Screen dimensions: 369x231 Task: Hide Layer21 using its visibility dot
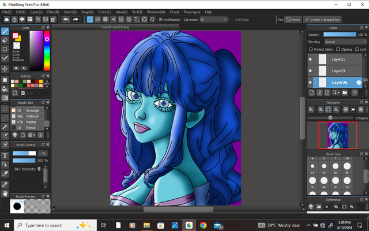(x=310, y=59)
